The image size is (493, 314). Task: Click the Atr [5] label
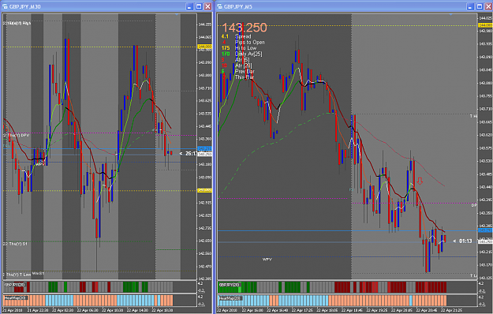coord(242,60)
